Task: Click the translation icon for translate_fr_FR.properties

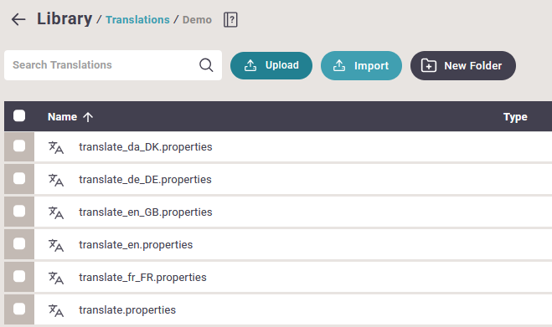Action: (x=56, y=278)
